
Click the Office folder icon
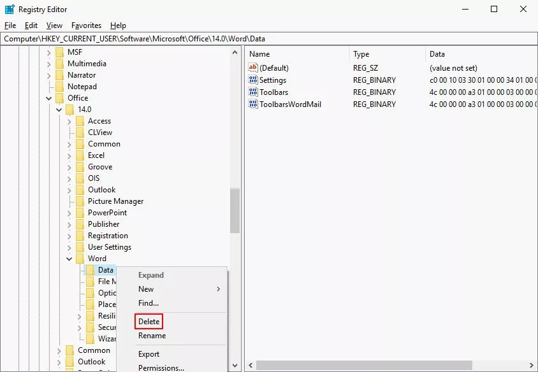[x=60, y=98]
